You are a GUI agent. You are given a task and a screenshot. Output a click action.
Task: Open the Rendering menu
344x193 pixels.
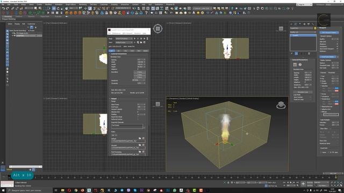[x=83, y=4]
